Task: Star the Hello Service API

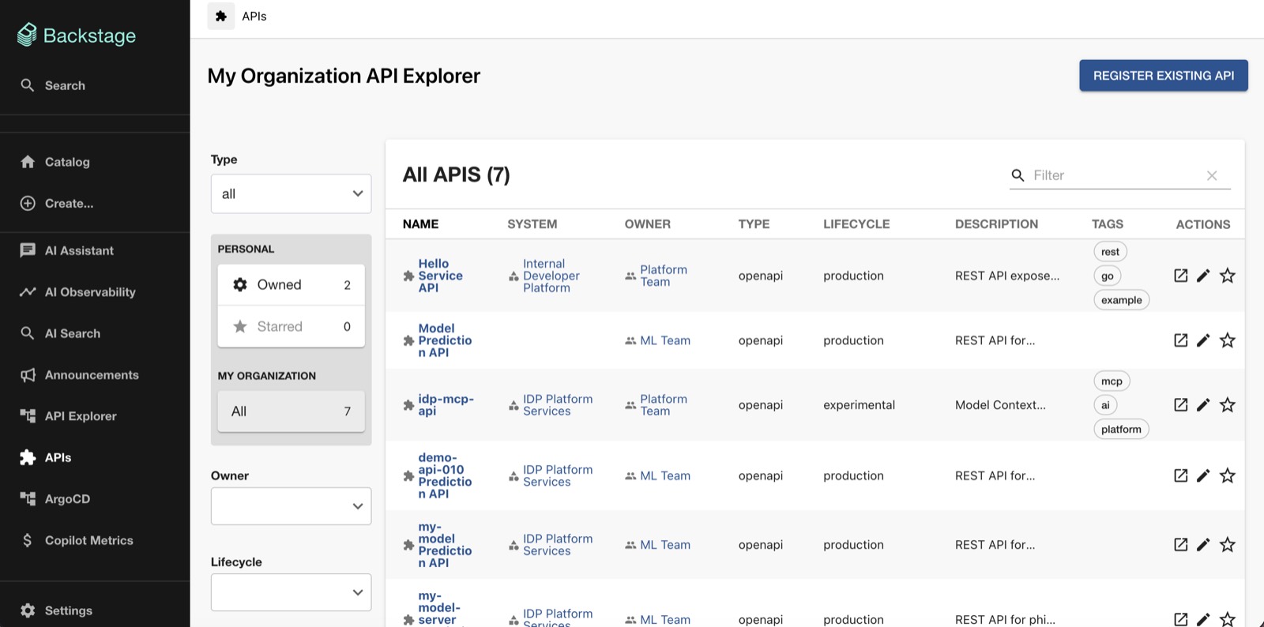Action: pyautogui.click(x=1227, y=276)
